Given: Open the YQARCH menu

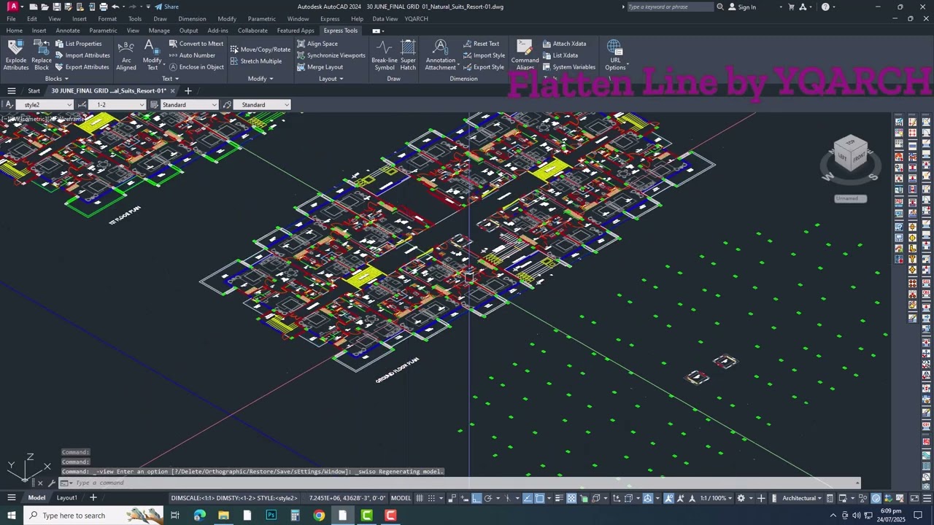Looking at the screenshot, I should click(x=417, y=19).
